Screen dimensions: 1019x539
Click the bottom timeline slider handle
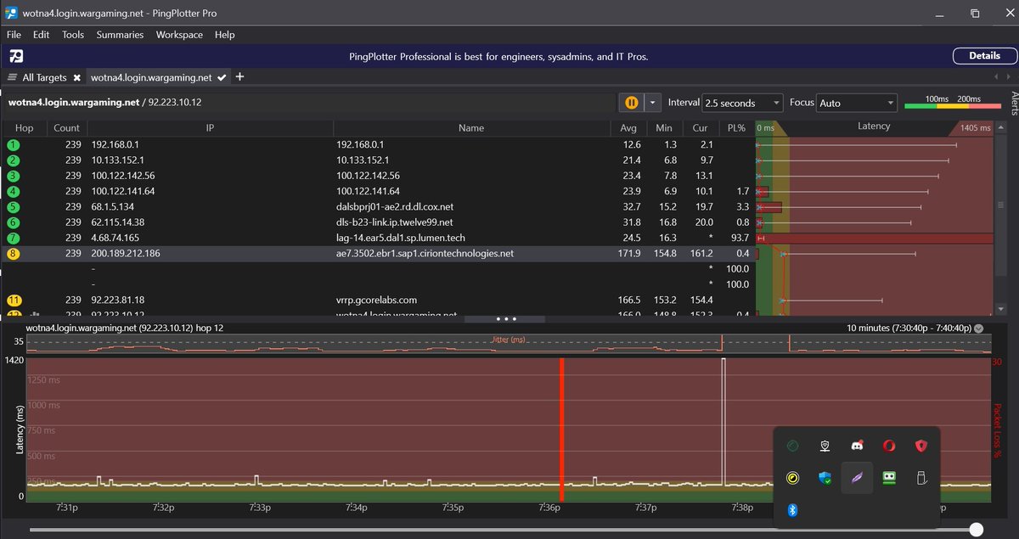(x=977, y=530)
